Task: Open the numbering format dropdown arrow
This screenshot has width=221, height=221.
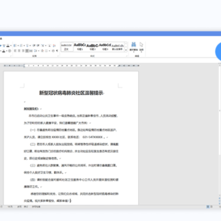Action: tap(24, 45)
